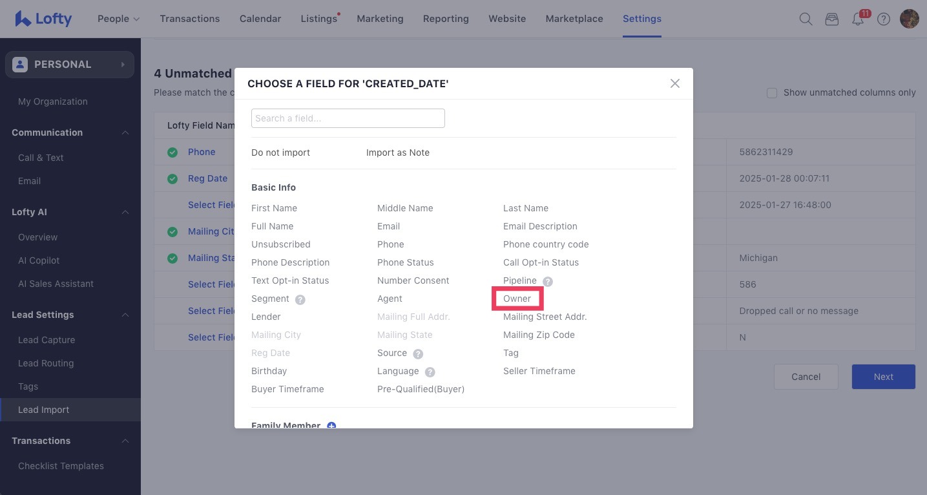Open notifications bell icon

pyautogui.click(x=858, y=19)
